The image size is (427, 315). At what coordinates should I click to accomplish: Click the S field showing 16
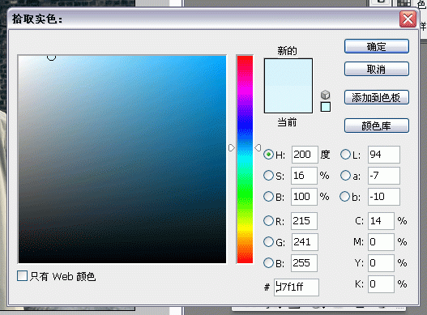(x=304, y=176)
